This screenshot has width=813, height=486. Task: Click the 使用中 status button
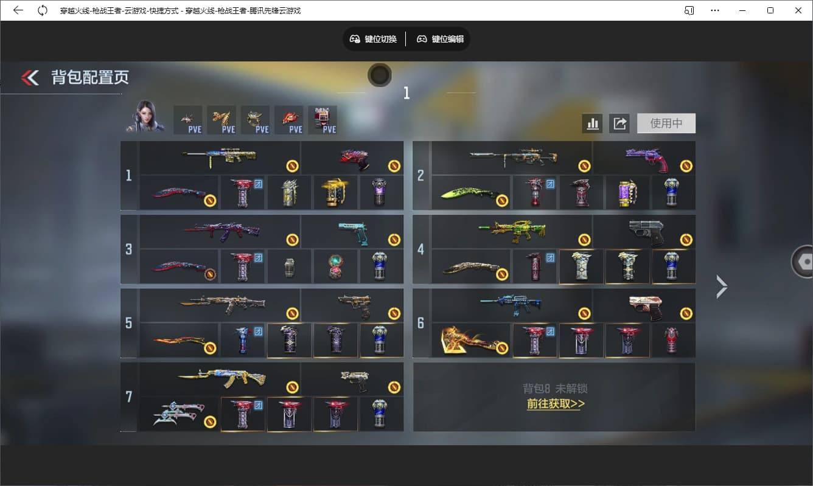click(x=666, y=123)
